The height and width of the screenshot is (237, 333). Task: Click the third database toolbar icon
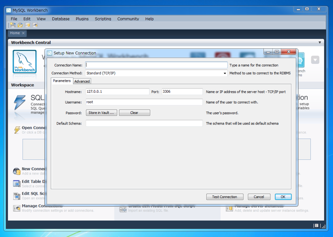click(x=27, y=25)
